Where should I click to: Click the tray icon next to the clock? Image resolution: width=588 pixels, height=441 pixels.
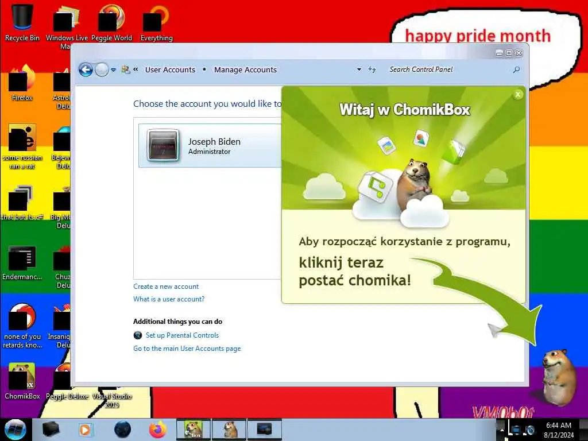coord(530,430)
